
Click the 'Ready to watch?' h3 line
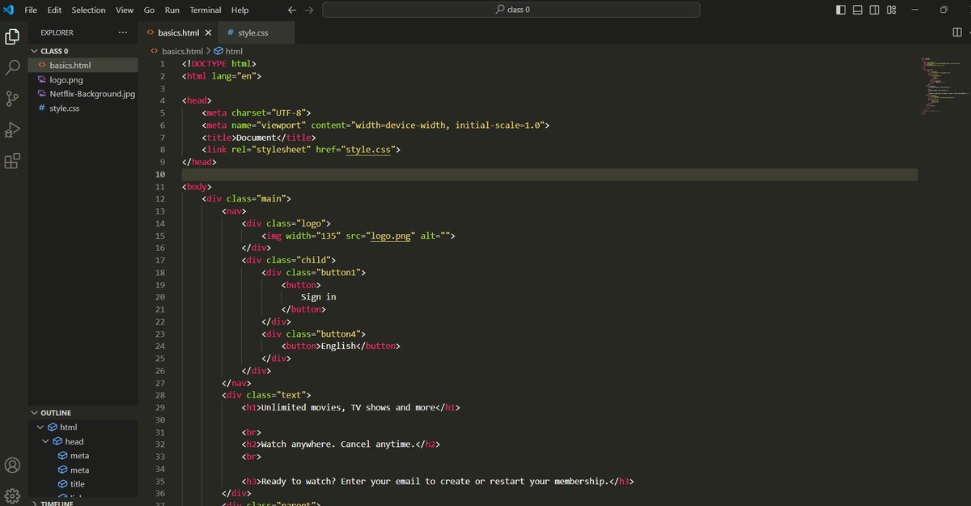tap(438, 481)
